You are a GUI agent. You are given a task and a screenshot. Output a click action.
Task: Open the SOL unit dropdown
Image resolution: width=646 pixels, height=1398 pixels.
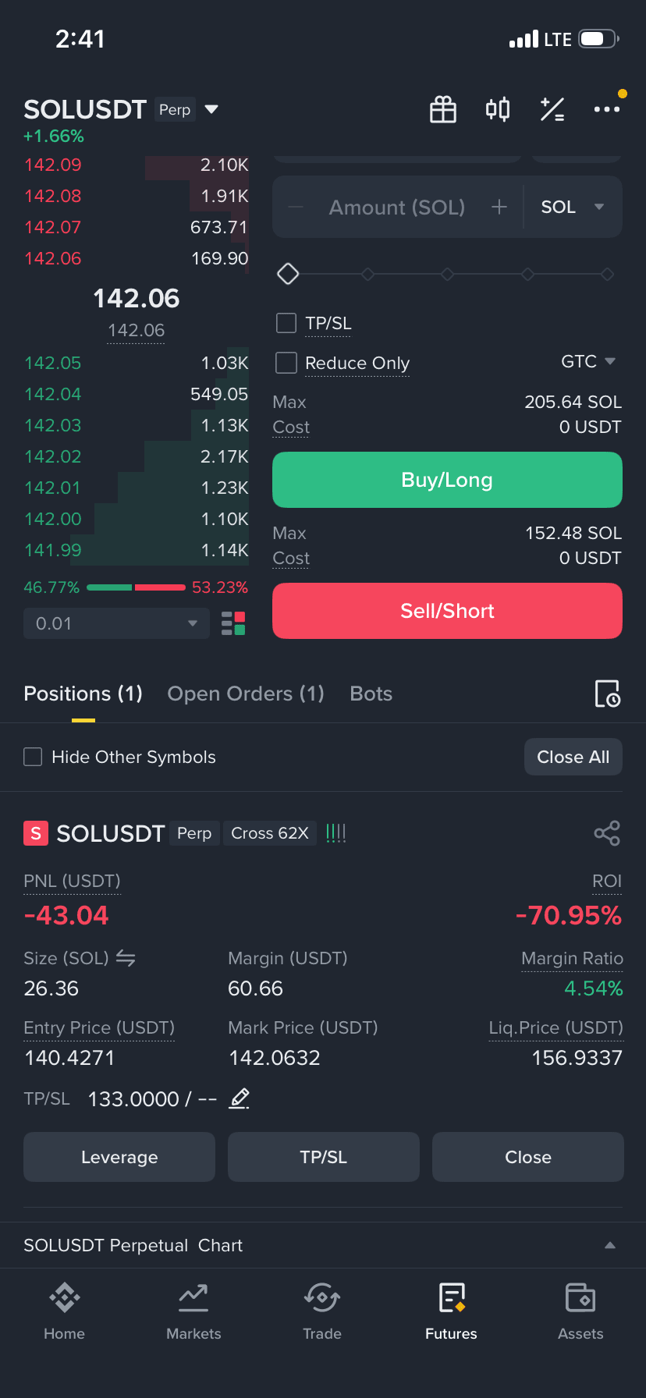pos(573,207)
